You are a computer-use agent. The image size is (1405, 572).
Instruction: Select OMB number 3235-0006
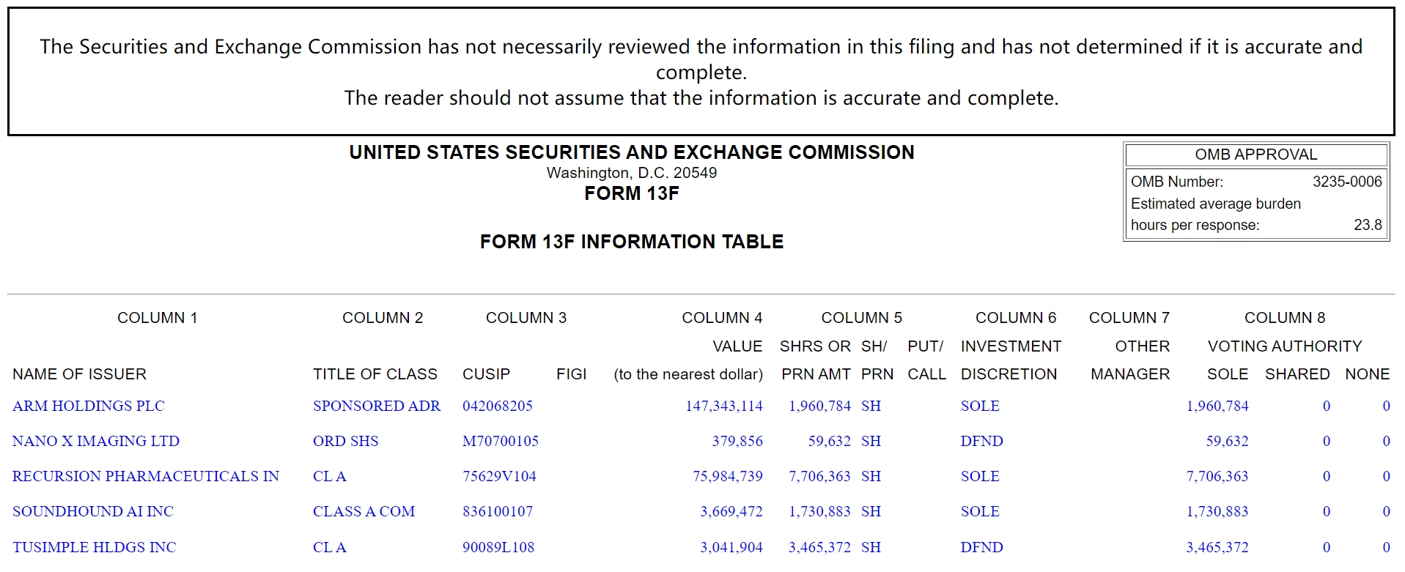[1347, 182]
